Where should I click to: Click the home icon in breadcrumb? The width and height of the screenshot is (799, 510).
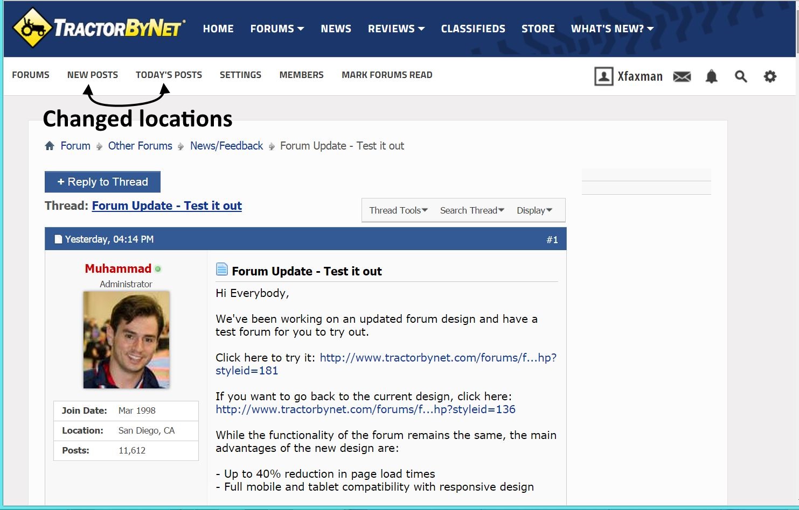point(50,146)
